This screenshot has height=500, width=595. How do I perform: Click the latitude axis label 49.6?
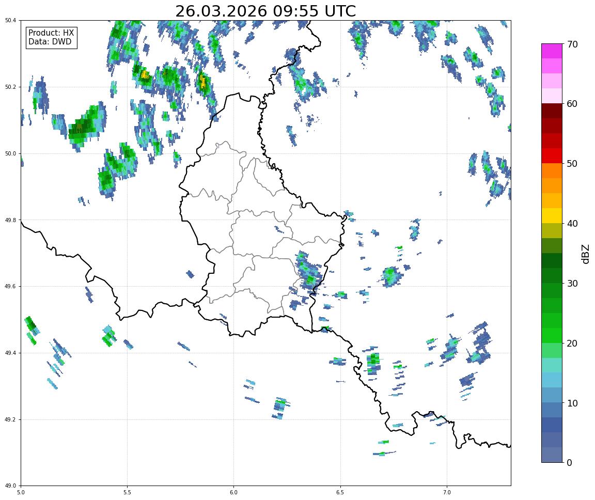[10, 287]
